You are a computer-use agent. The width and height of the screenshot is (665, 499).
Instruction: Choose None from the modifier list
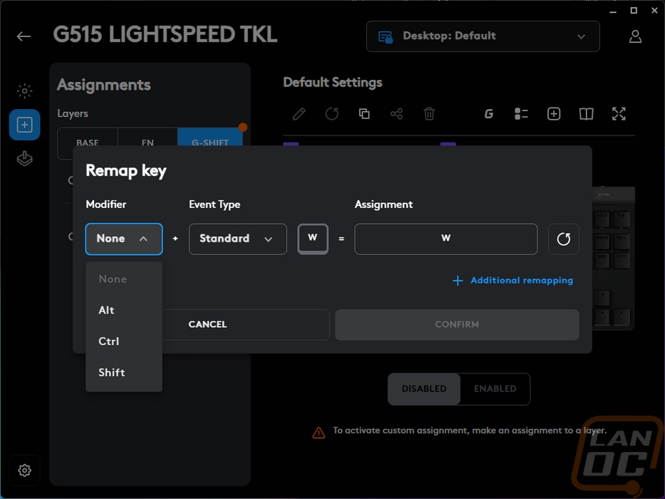click(x=124, y=279)
